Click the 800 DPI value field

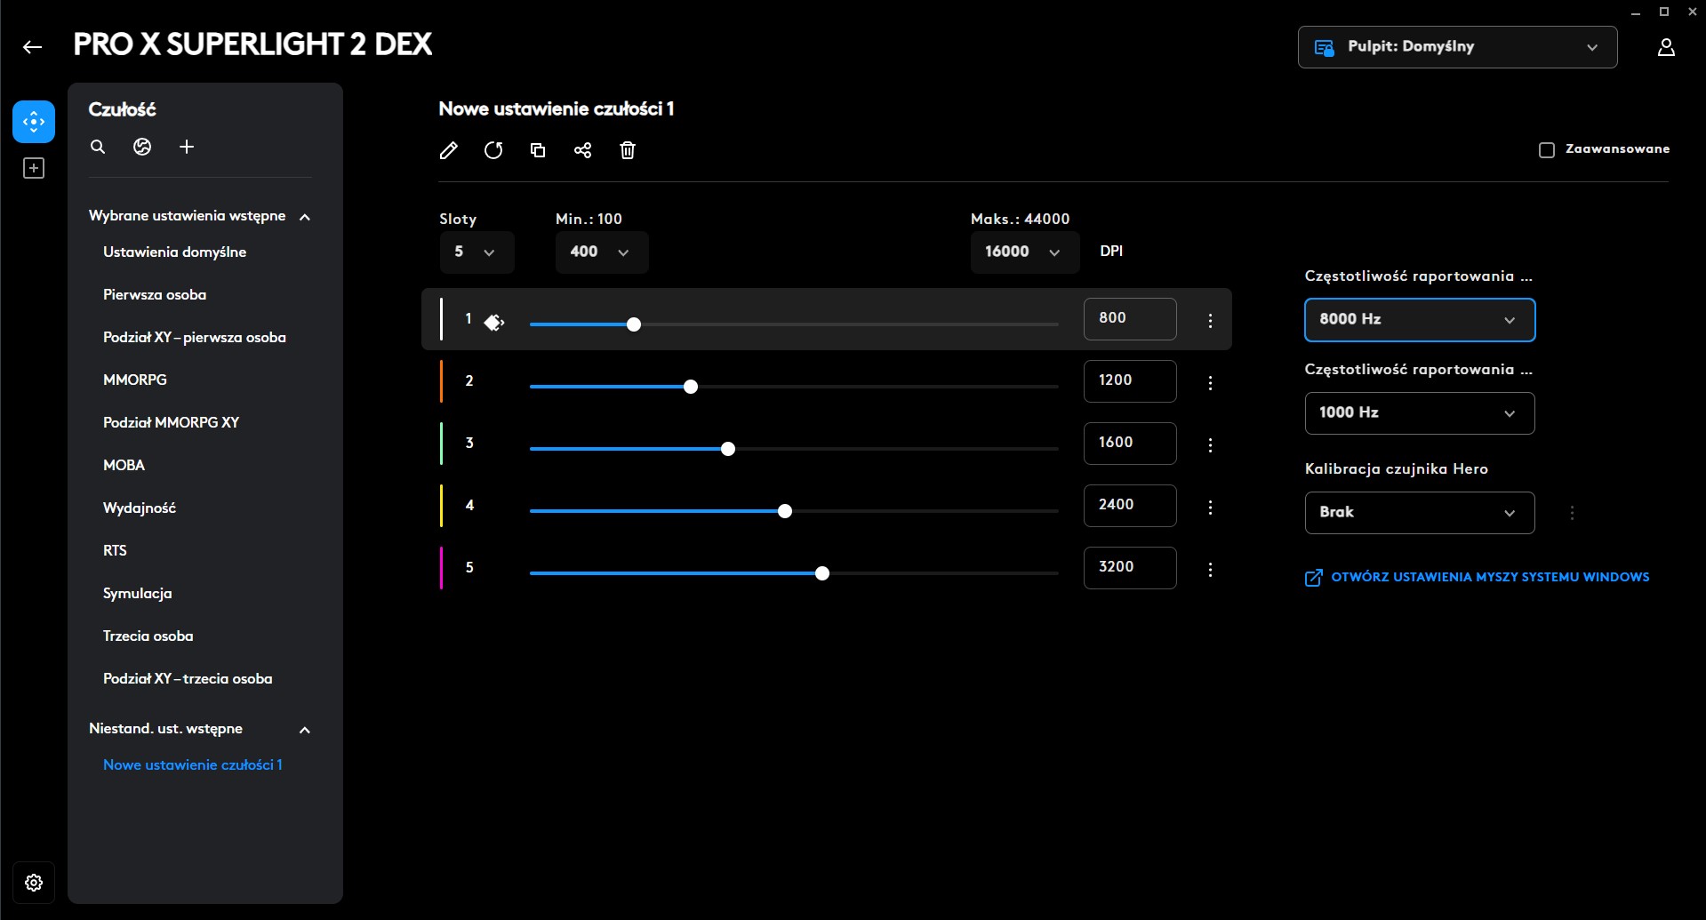[1130, 319]
